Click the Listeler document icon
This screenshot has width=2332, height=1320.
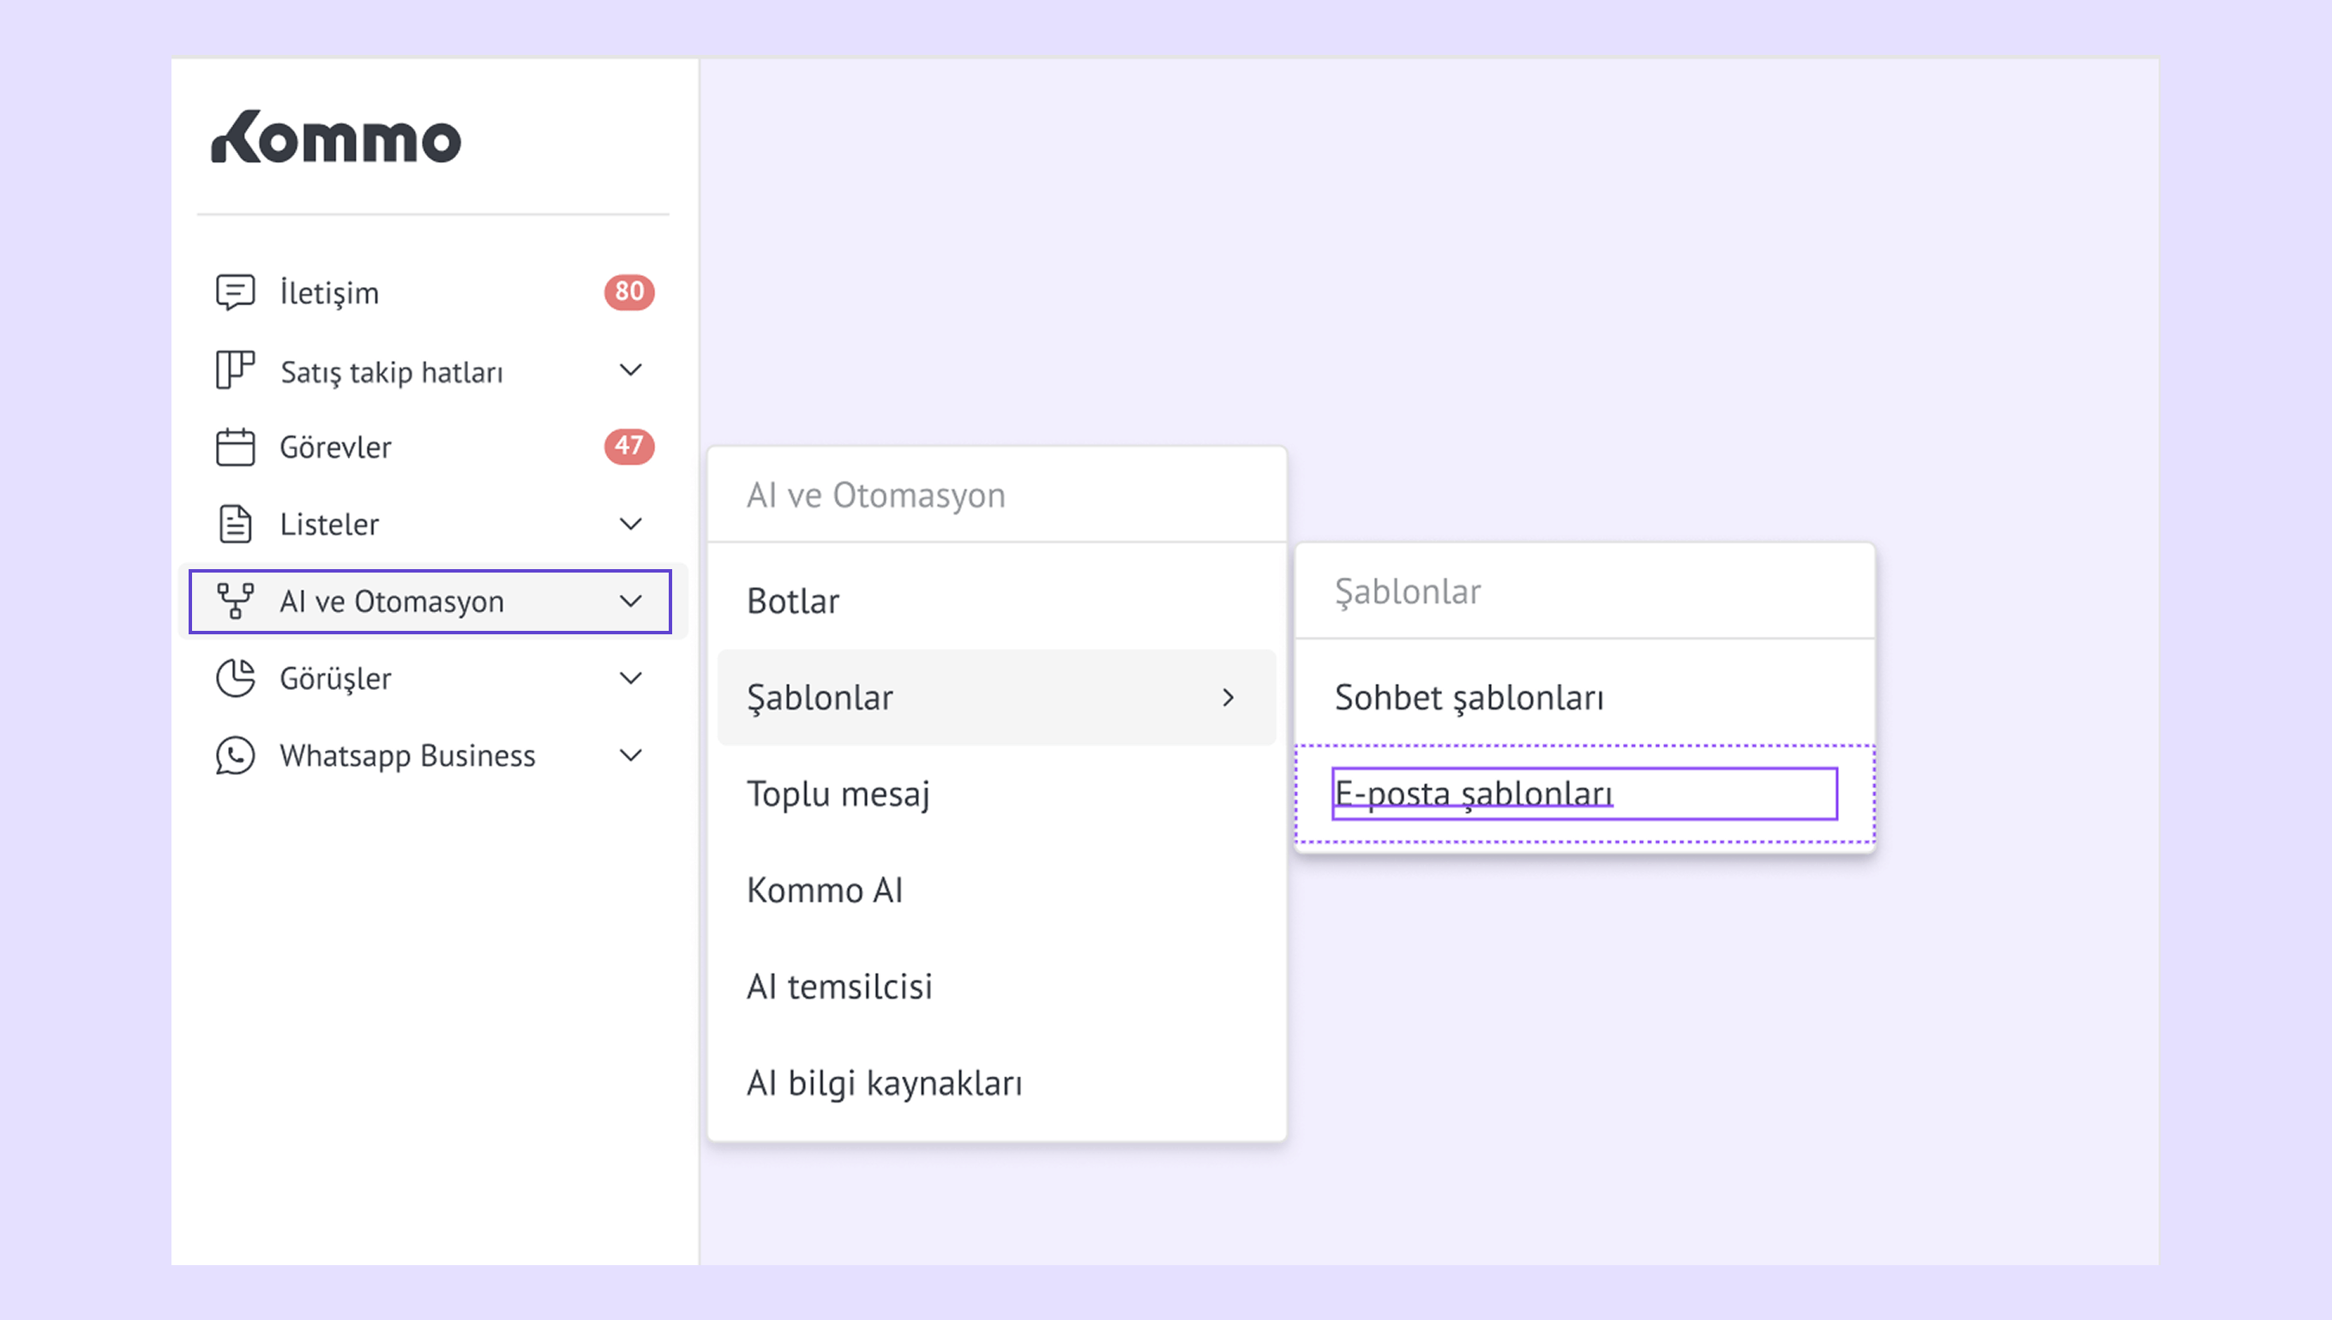[x=235, y=524]
